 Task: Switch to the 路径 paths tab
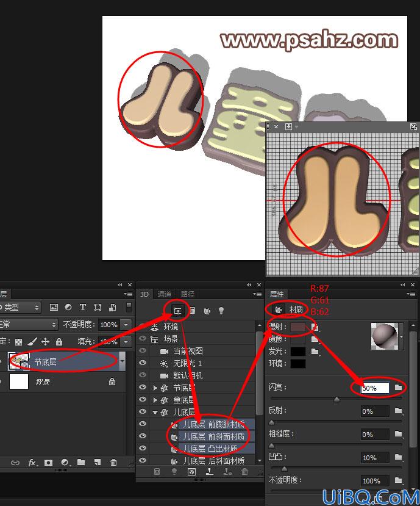(x=188, y=294)
